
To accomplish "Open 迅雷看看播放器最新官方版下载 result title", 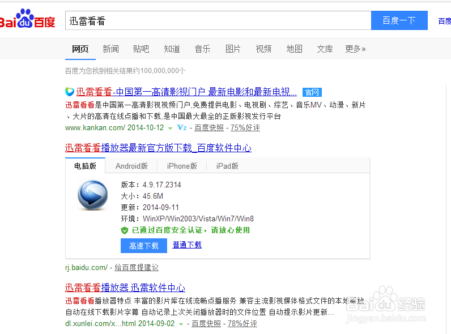I will (158, 148).
